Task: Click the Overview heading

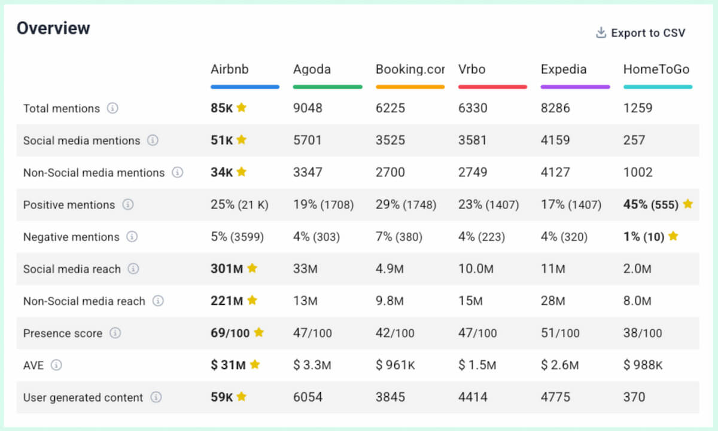Action: tap(53, 27)
